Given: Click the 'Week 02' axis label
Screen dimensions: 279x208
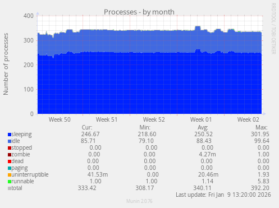Looking at the screenshot, I should 248,119.
